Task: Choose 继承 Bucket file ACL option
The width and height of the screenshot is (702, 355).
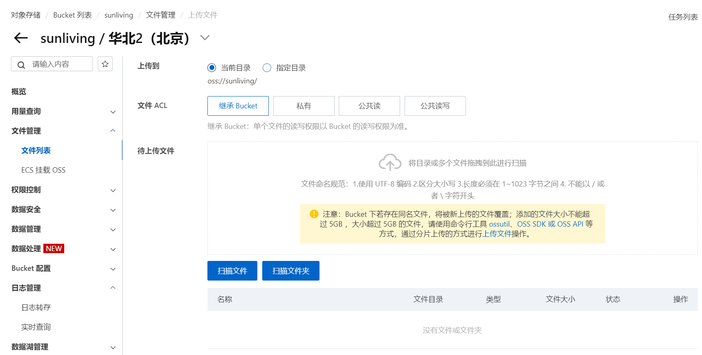Action: coord(238,106)
